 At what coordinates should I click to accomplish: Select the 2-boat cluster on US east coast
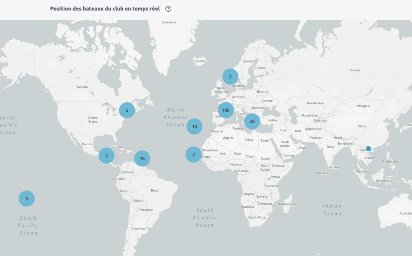point(127,110)
